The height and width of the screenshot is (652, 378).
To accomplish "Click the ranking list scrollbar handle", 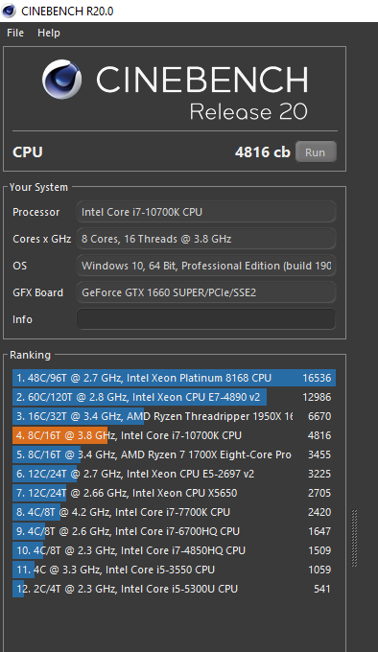I will pyautogui.click(x=355, y=538).
